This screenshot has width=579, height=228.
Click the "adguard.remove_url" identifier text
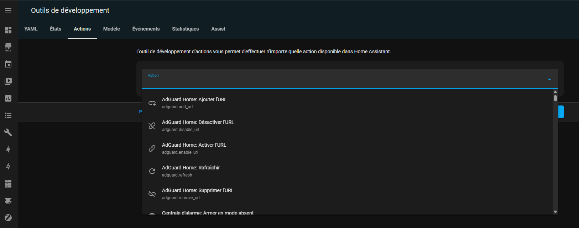click(181, 198)
